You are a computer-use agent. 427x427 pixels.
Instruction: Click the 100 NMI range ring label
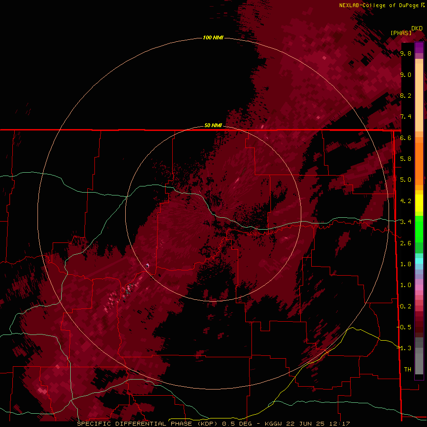(x=213, y=37)
